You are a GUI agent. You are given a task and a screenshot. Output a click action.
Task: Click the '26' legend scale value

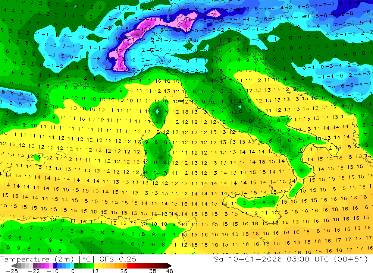point(124,271)
